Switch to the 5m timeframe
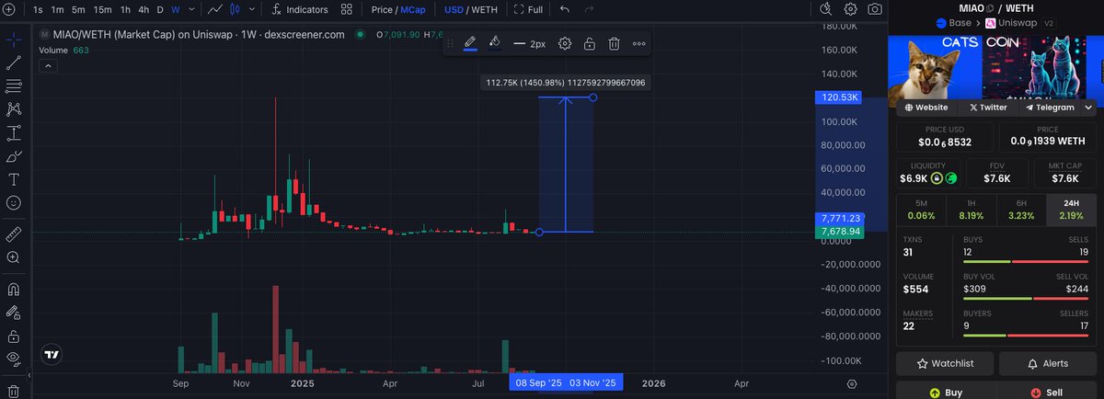Image resolution: width=1104 pixels, height=399 pixels. 78,9
